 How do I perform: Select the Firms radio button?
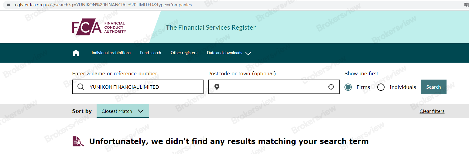(x=348, y=87)
